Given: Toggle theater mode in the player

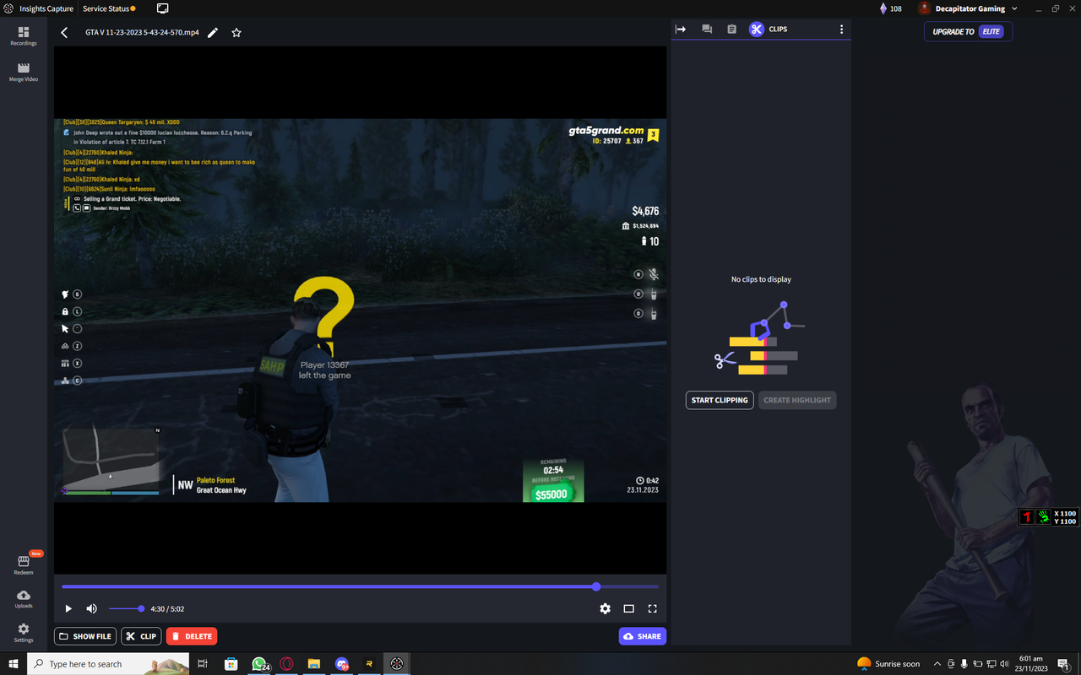Looking at the screenshot, I should click(628, 608).
